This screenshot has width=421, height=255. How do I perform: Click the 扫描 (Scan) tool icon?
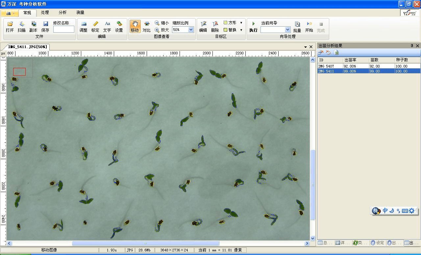pyautogui.click(x=22, y=24)
